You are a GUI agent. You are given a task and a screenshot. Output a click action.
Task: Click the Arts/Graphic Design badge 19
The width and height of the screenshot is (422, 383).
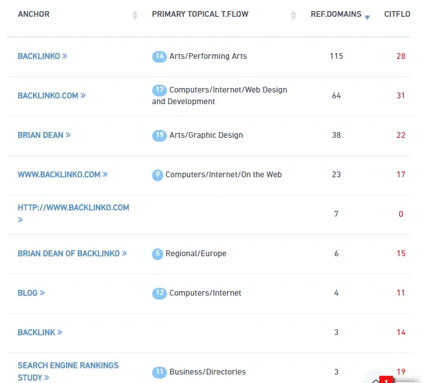tap(159, 135)
